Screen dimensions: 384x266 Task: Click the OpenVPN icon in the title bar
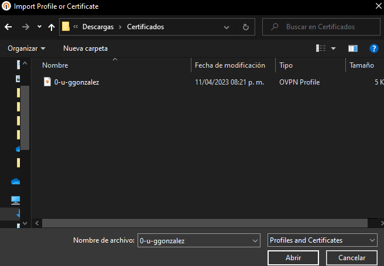point(6,6)
